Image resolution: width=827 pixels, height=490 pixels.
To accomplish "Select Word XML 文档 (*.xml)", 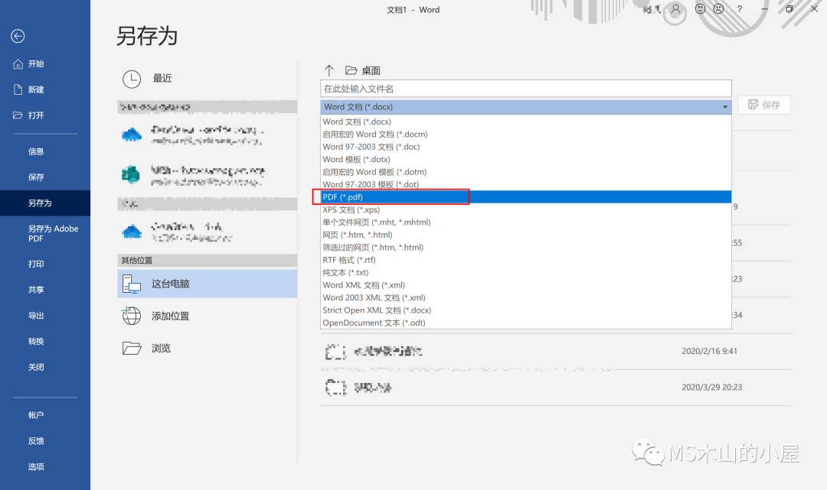I will 526,285.
